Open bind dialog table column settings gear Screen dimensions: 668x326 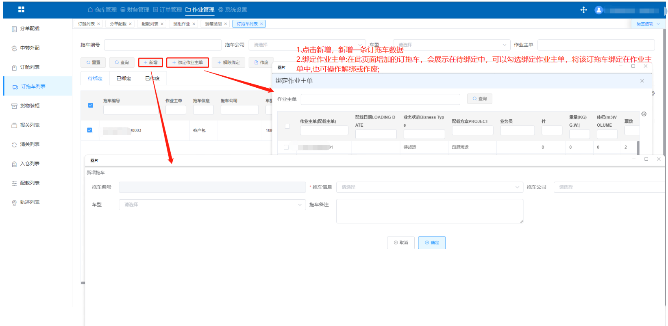(644, 114)
